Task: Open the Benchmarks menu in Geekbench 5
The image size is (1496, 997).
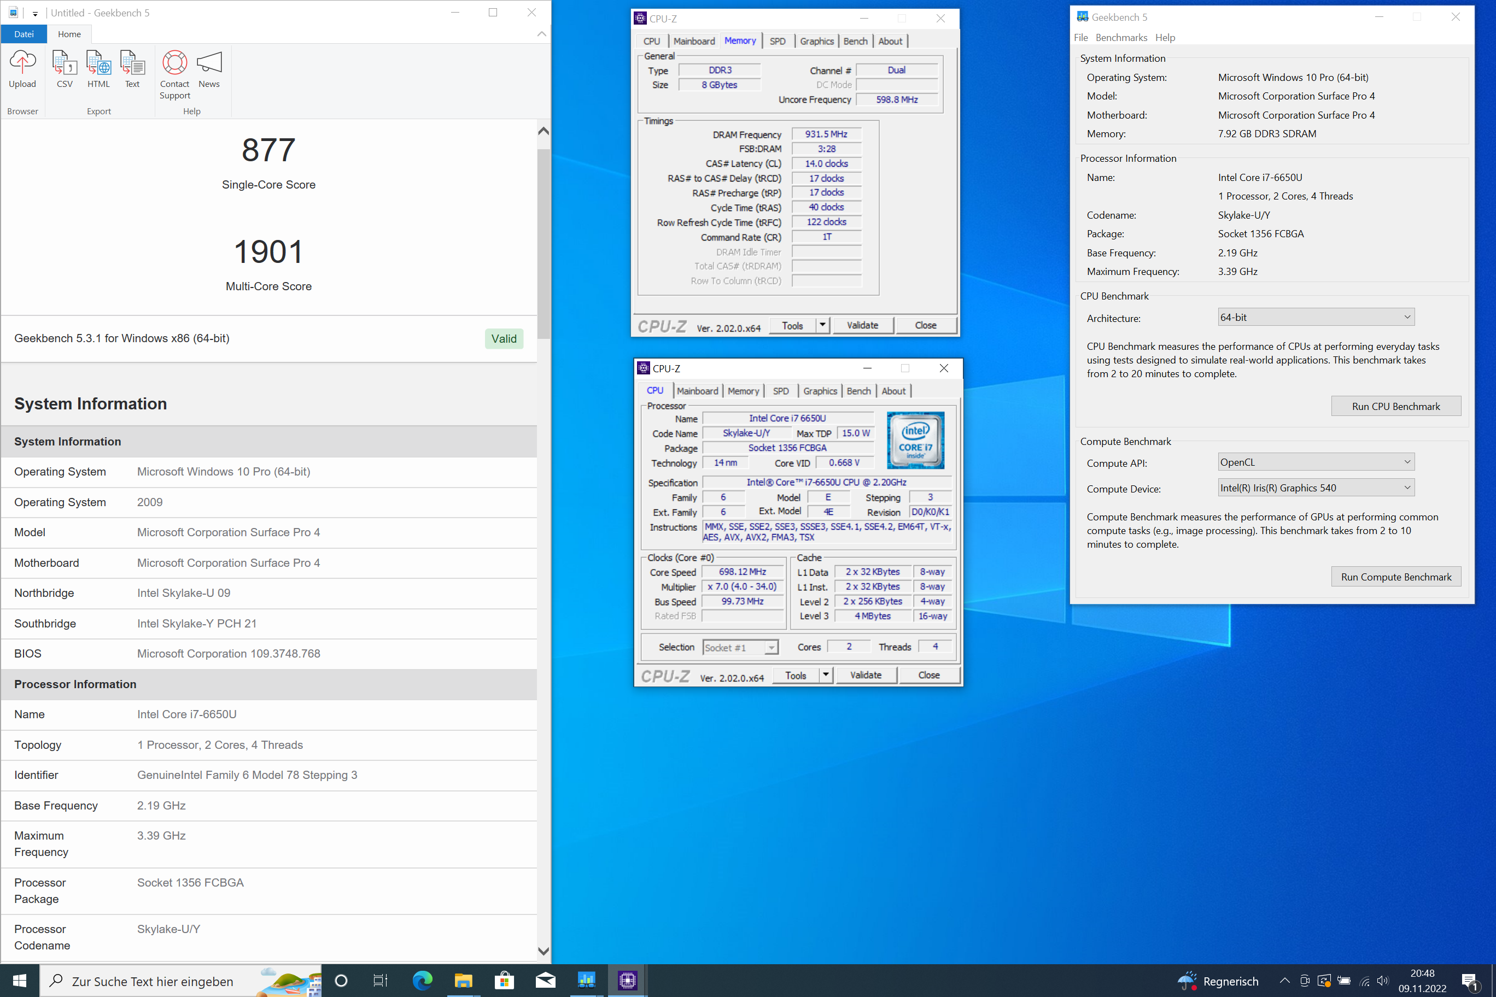Action: click(1121, 38)
